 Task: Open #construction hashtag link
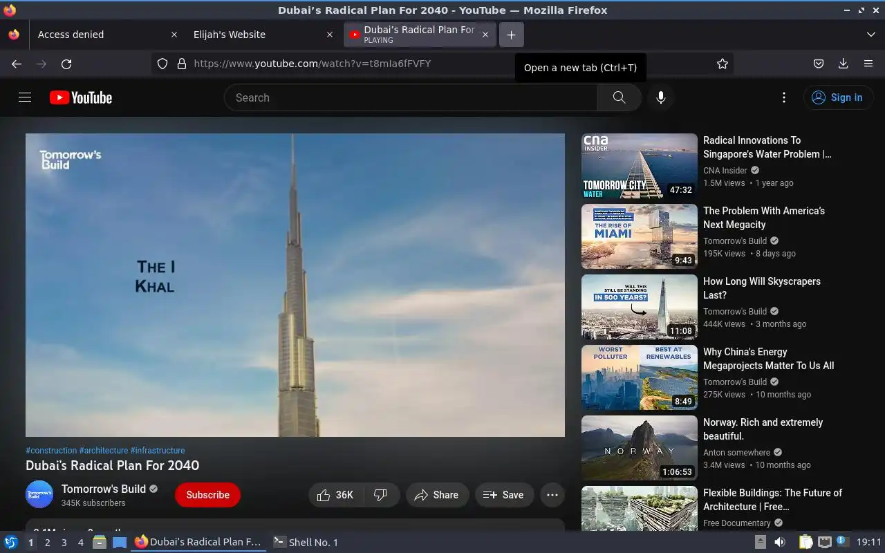coord(51,450)
